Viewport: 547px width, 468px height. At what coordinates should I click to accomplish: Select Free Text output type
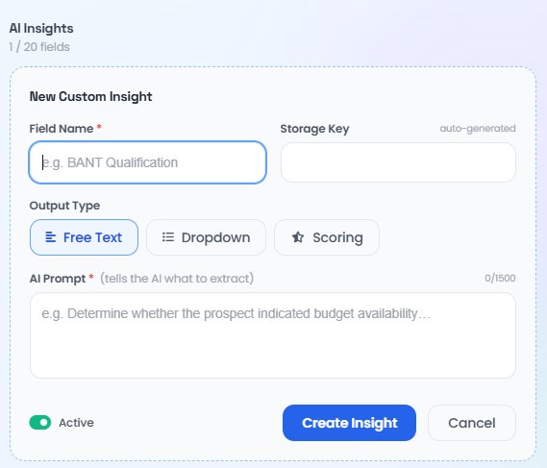pyautogui.click(x=84, y=237)
